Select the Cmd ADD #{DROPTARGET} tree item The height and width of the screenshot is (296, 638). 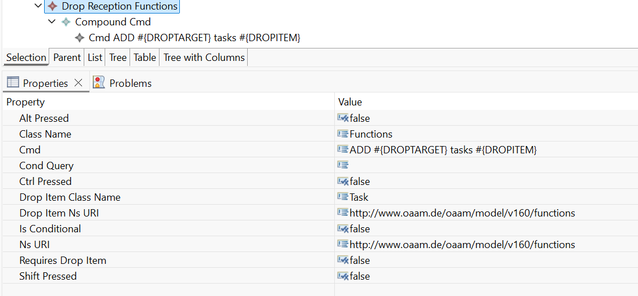(194, 38)
